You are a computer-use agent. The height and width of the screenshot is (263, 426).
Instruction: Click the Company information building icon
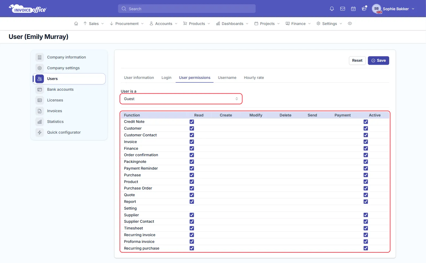[40, 57]
